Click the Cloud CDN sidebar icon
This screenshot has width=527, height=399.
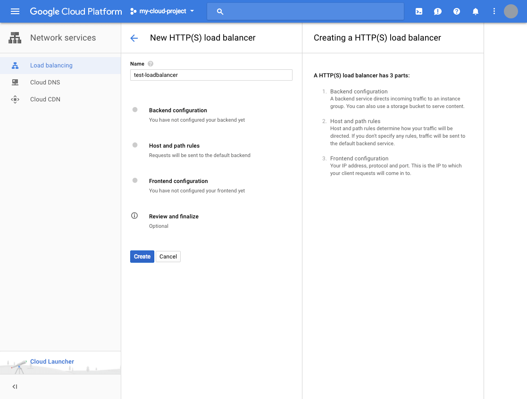(15, 100)
